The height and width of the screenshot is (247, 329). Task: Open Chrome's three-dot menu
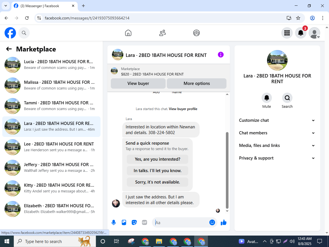coord(322,18)
